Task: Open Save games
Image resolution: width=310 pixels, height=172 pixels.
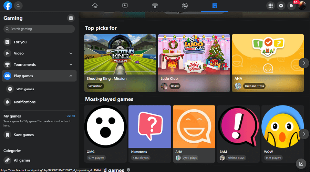Action: pos(39,135)
